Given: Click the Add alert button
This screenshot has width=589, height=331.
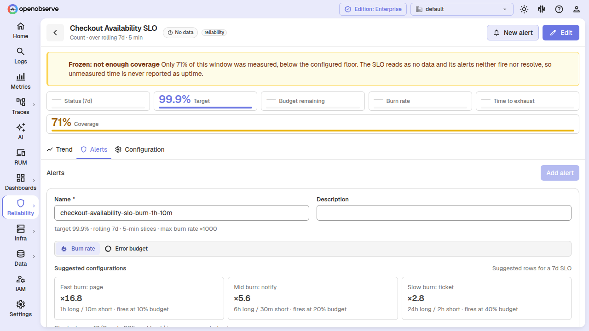Looking at the screenshot, I should 560,173.
